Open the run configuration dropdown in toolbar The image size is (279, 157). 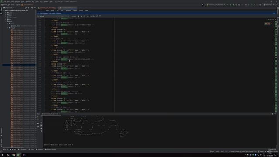point(216,5)
